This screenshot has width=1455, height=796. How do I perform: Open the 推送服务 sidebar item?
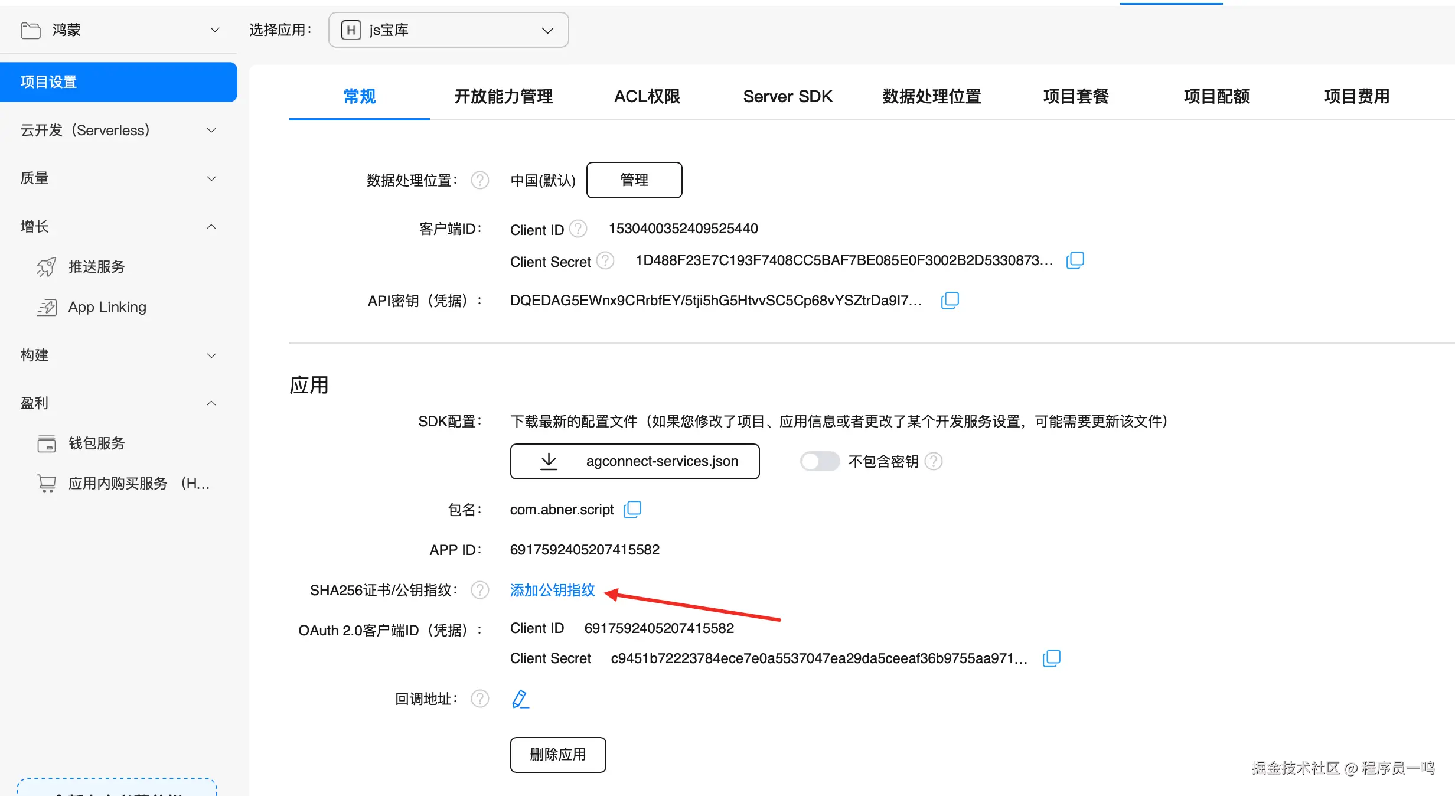click(96, 267)
